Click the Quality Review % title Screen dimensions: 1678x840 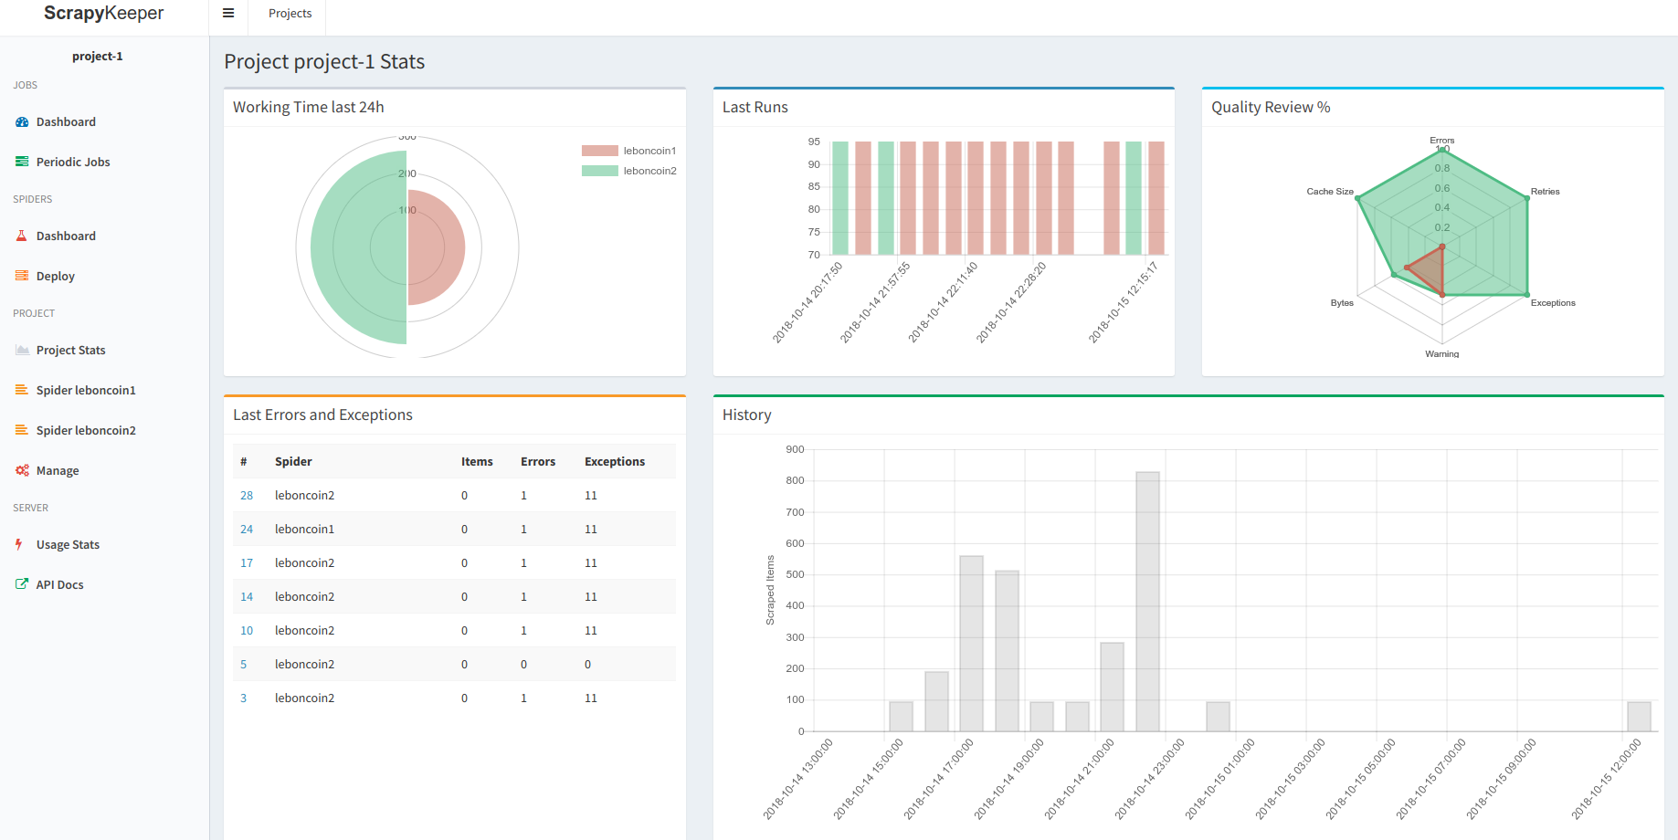tap(1271, 107)
